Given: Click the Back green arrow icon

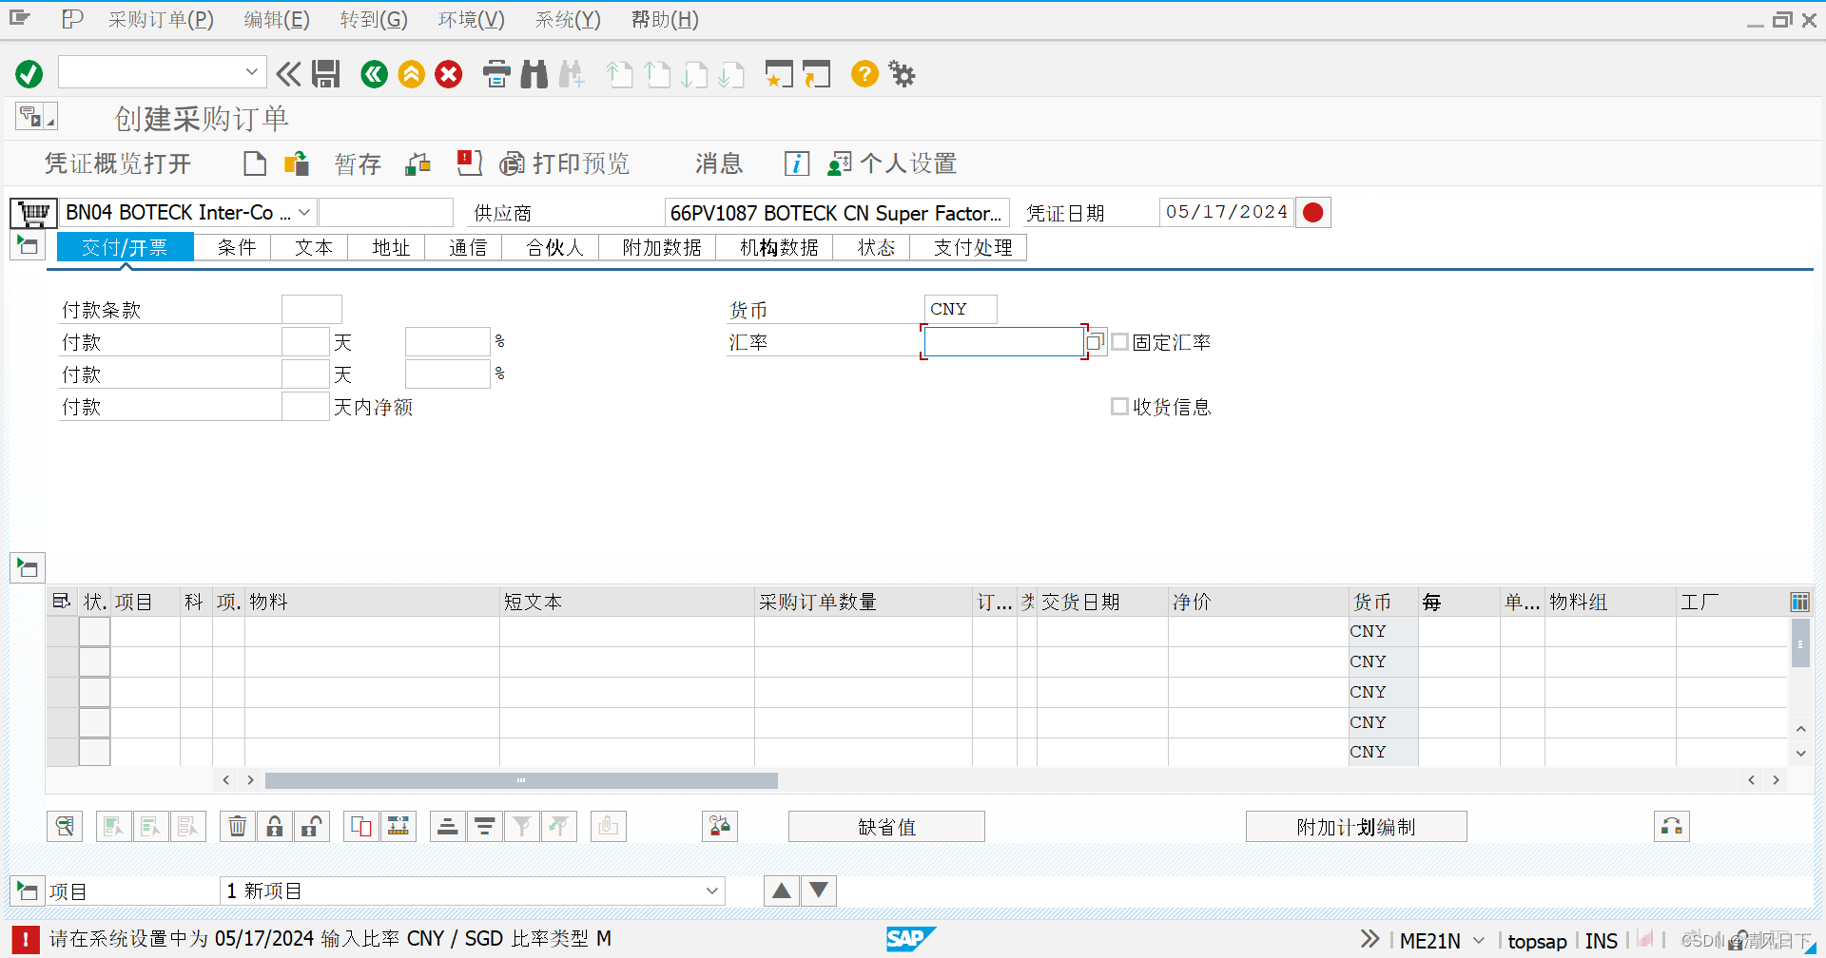Looking at the screenshot, I should click(374, 74).
